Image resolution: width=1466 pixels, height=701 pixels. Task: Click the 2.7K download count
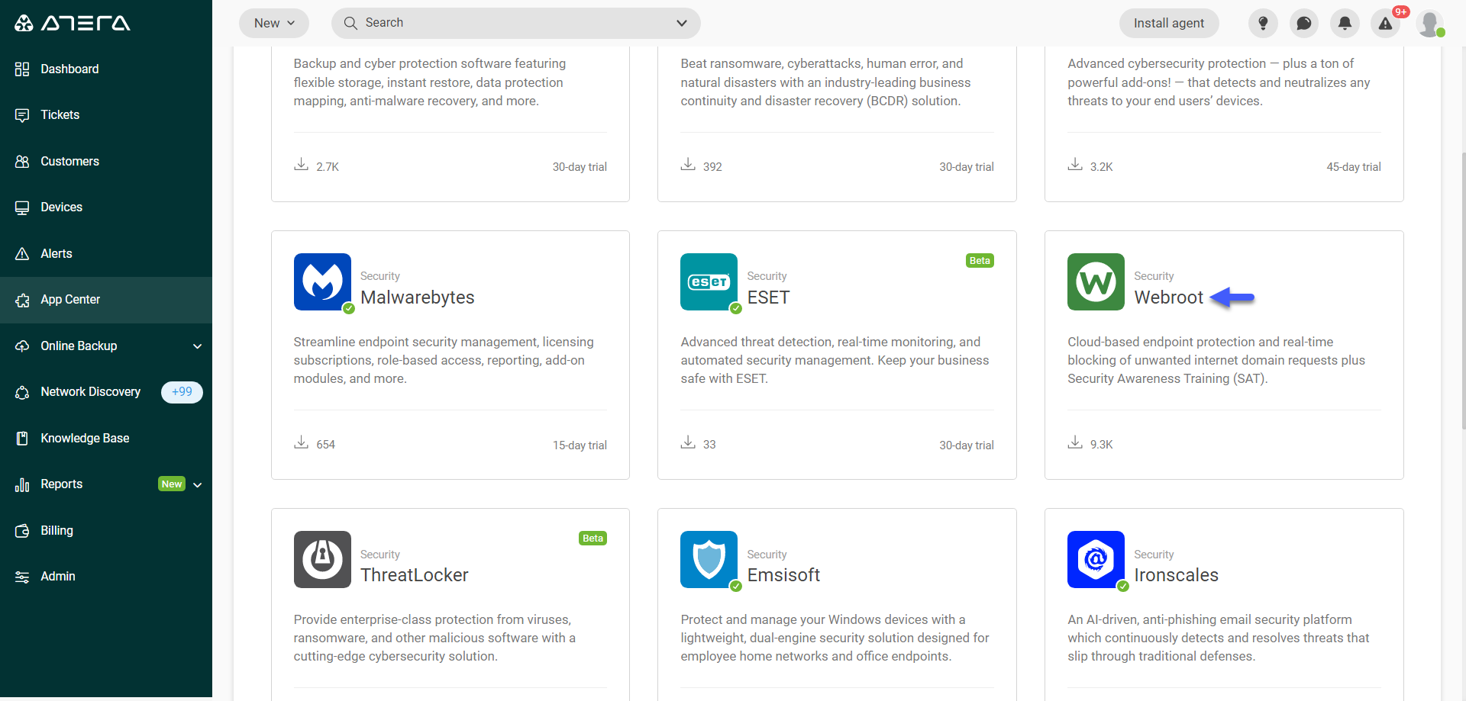[328, 167]
